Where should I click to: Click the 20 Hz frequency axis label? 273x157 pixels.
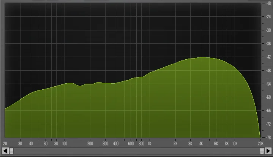coord(5,144)
